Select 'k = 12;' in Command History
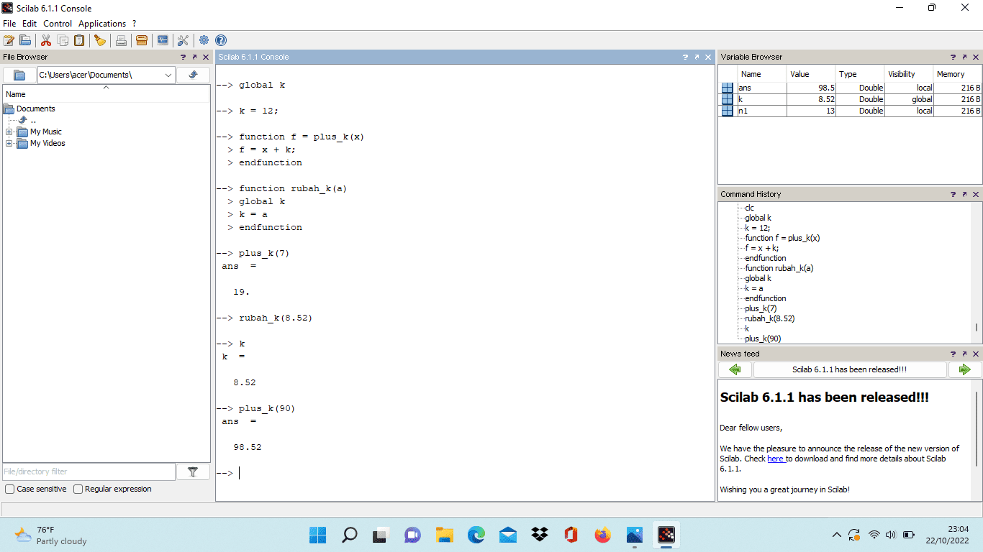983x552 pixels. pos(757,228)
